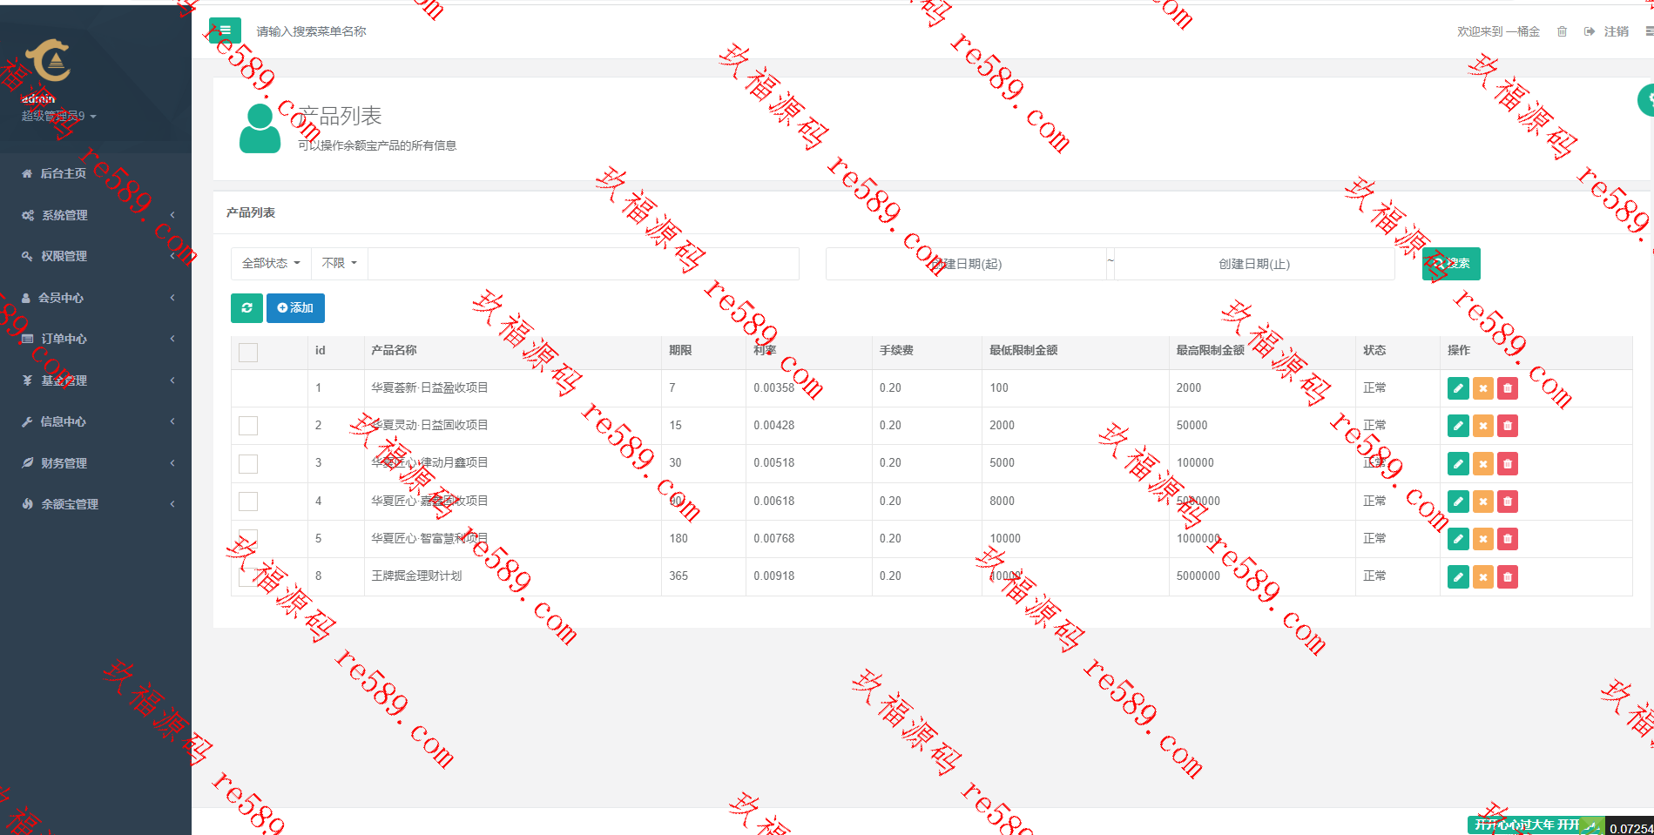
Task: Check the box for product id 3
Action: click(x=248, y=464)
